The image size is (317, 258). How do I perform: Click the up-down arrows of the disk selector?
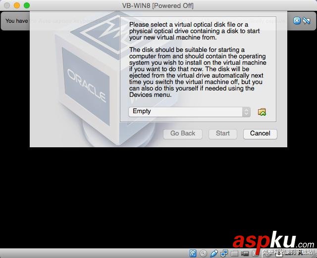(246, 112)
